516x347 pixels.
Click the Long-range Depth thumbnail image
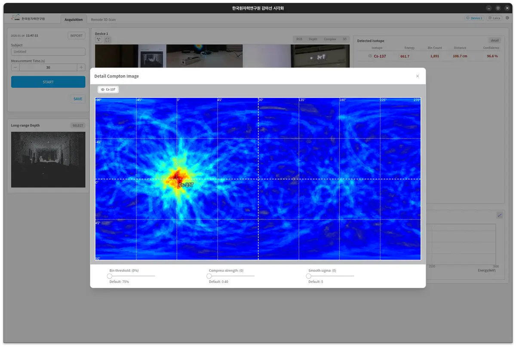tap(48, 160)
